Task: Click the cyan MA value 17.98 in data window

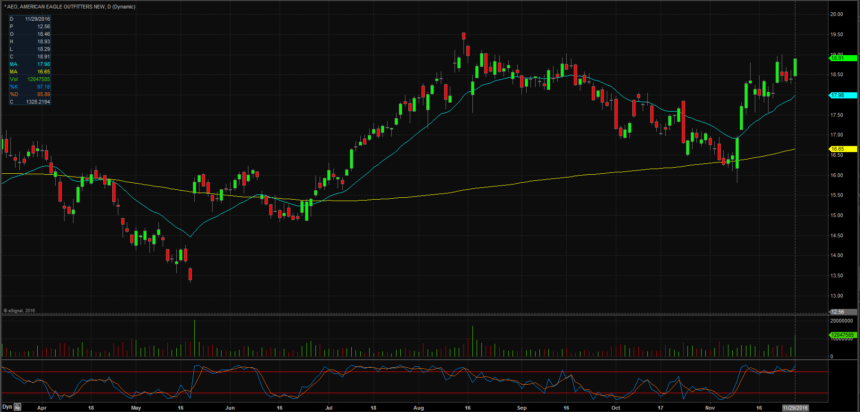Action: pos(43,64)
